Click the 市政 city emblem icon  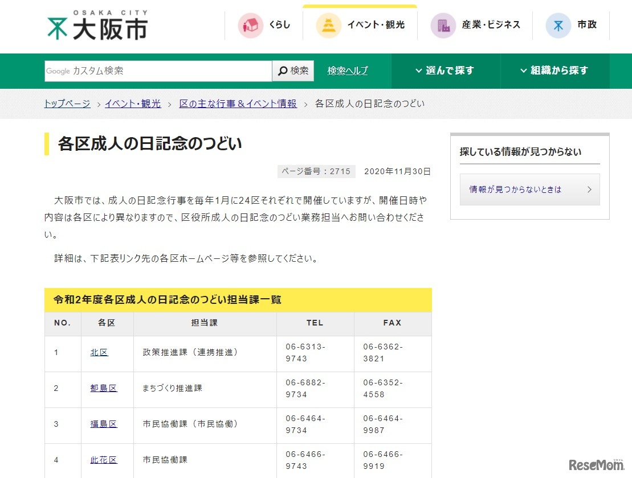[558, 26]
